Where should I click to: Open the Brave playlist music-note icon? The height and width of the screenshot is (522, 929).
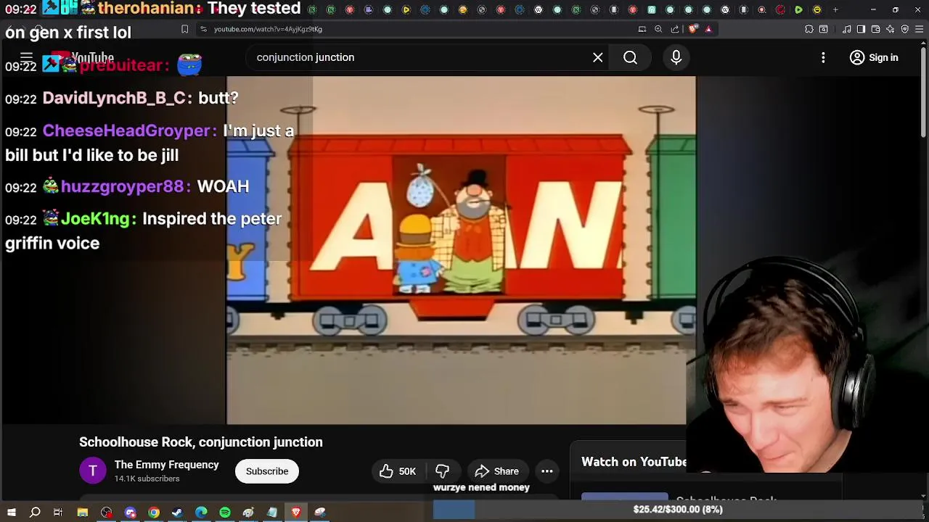846,29
